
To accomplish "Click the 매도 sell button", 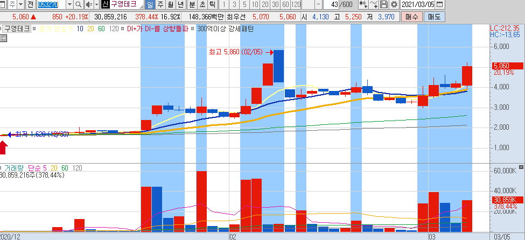I will pyautogui.click(x=433, y=17).
